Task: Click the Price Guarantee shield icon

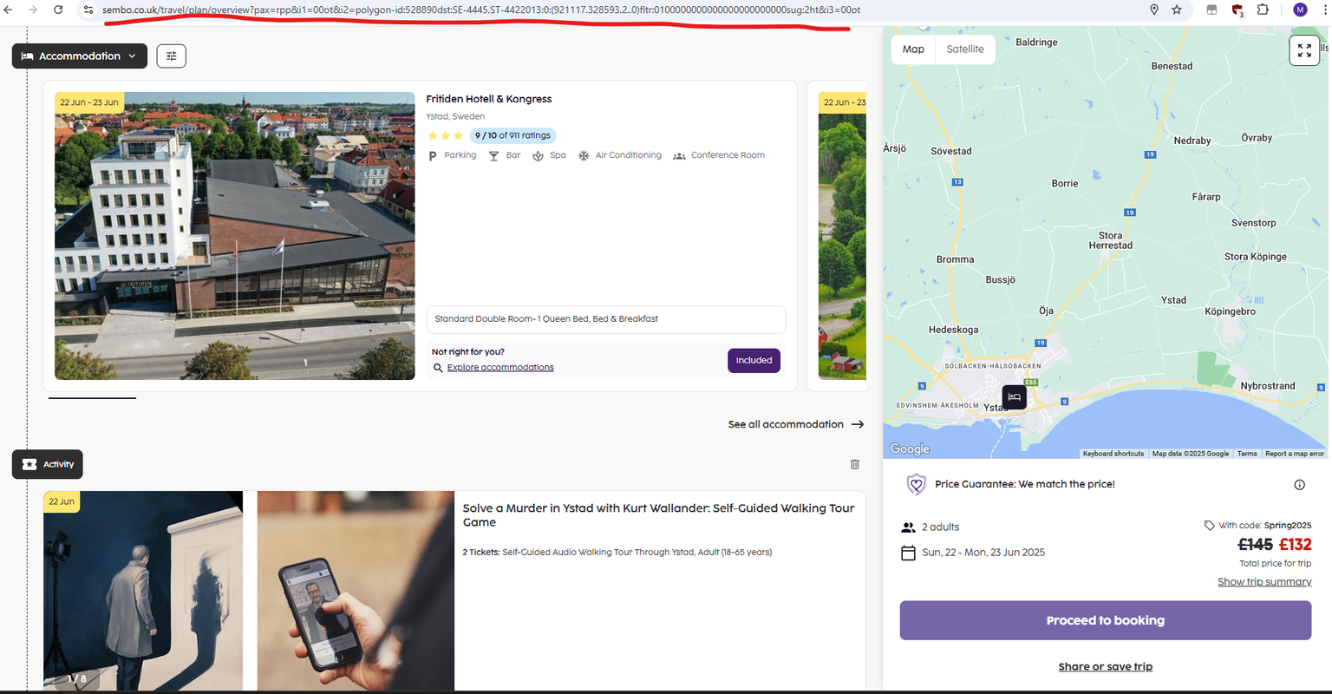Action: click(916, 484)
